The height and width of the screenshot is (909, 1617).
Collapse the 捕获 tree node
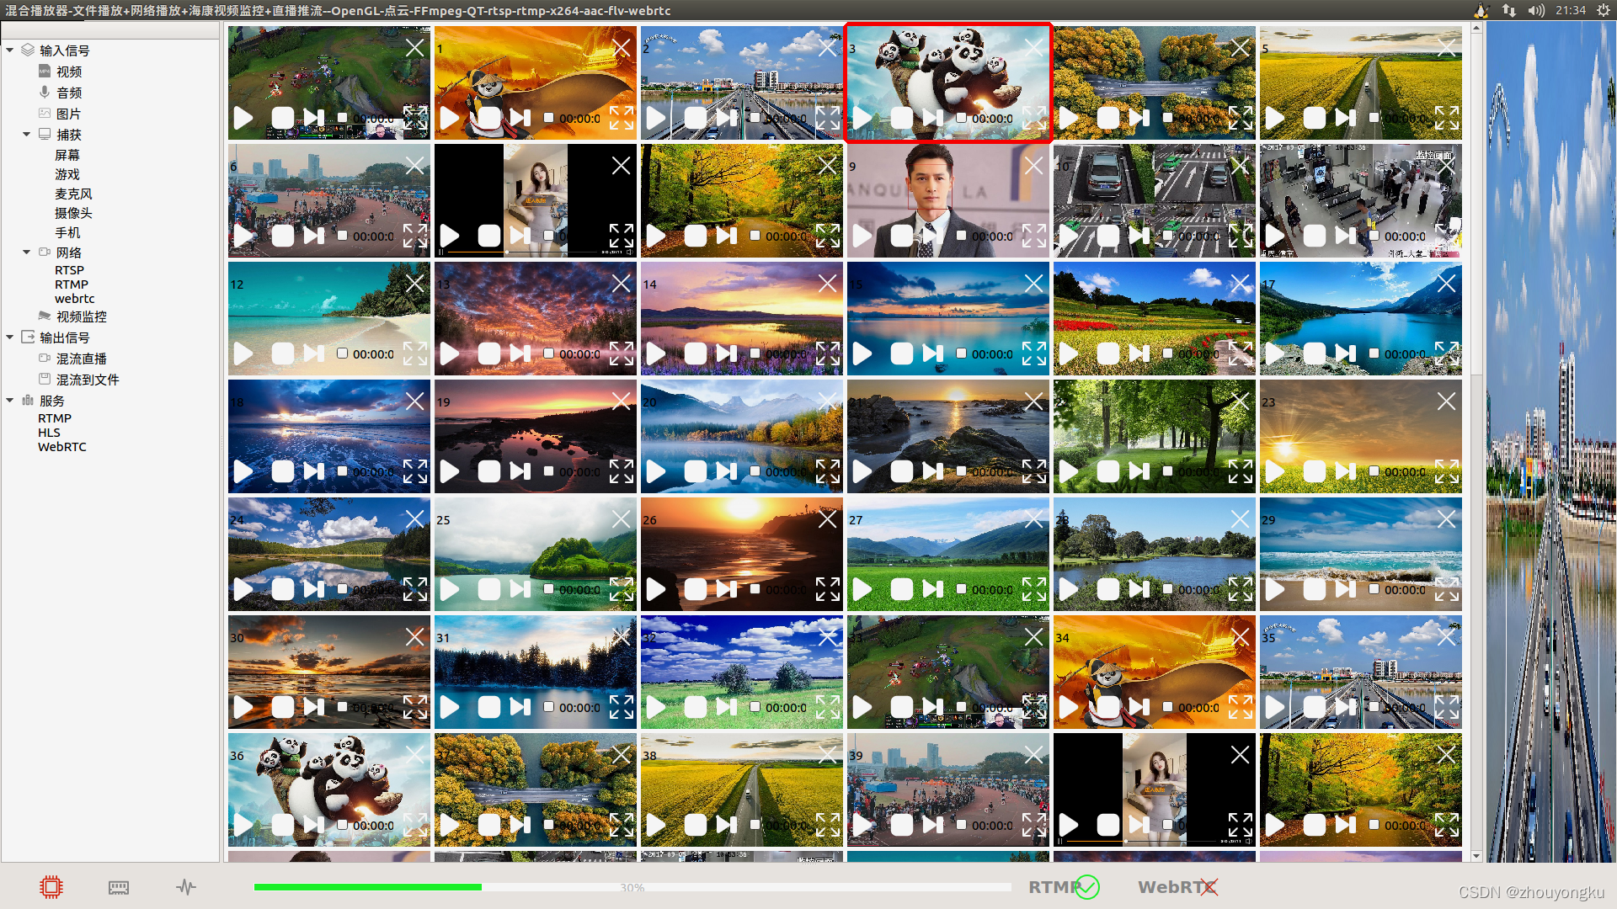click(27, 135)
